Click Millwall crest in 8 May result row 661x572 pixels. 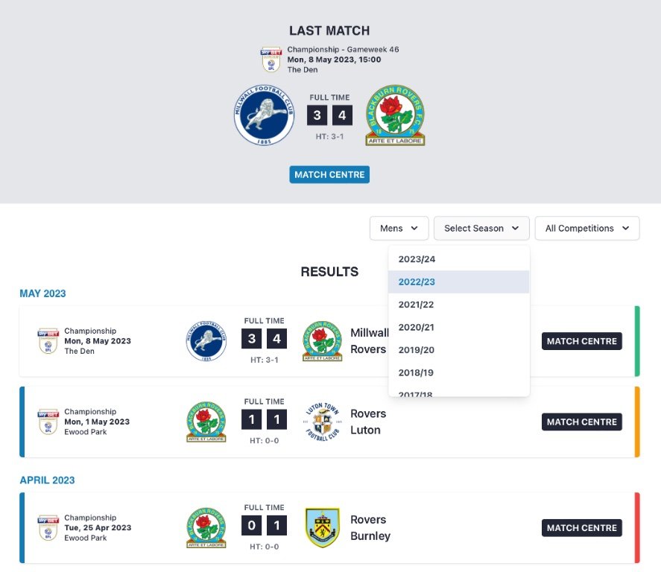(206, 341)
